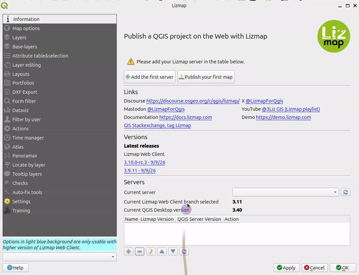Select the Information tab
The image size is (359, 275).
pyautogui.click(x=60, y=19)
